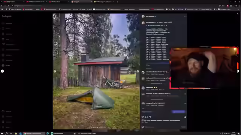The height and width of the screenshot is (135, 241).
Task: Open the three-dot post options menu
Action: click(185, 16)
